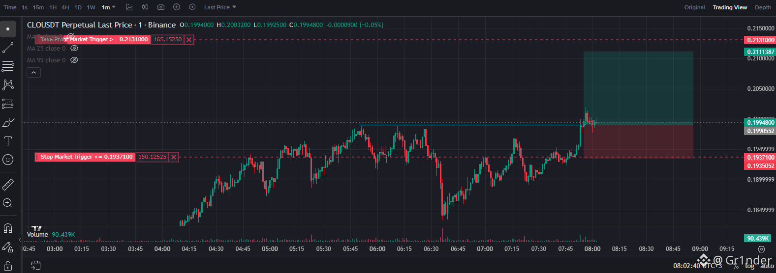Take a chart snapshot with camera
Viewport: 776px width, 273px height.
click(x=161, y=7)
